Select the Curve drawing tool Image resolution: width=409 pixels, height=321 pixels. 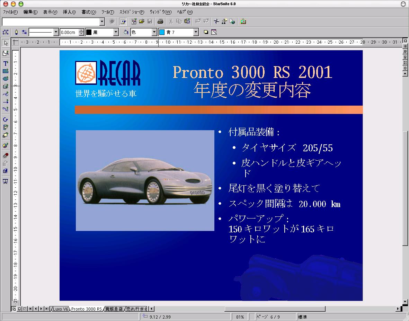coord(6,94)
